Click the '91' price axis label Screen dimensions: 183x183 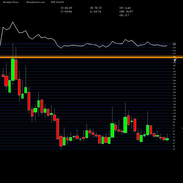(x=174, y=125)
